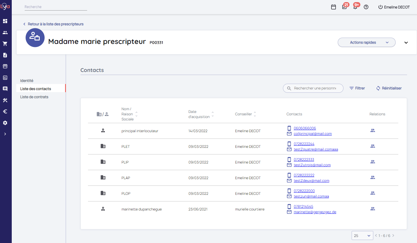Sort by Conseiller column
Viewport: 417px width, 243px height.
255,114
